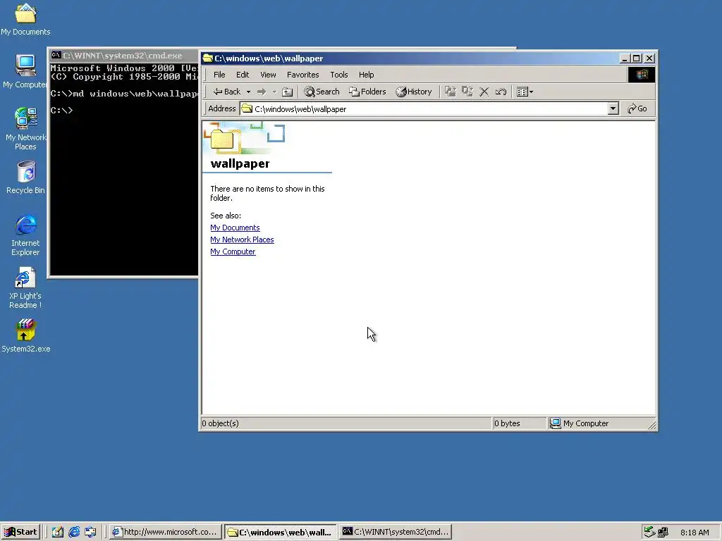Open the Search pane
This screenshot has height=541, width=722.
(x=322, y=92)
